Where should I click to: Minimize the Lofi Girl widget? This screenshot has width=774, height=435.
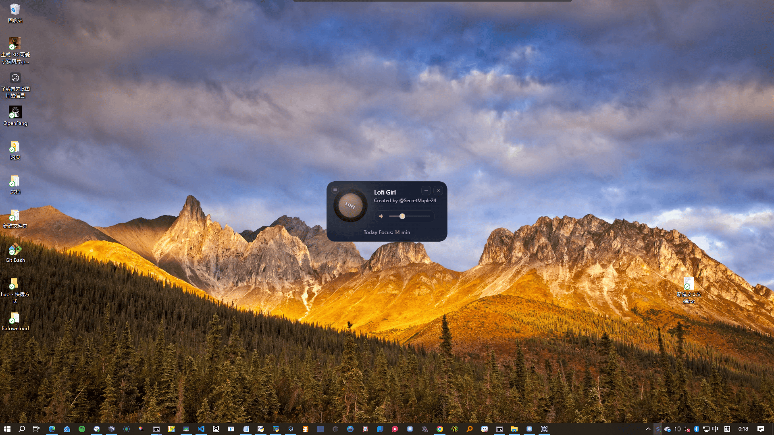[x=426, y=191]
